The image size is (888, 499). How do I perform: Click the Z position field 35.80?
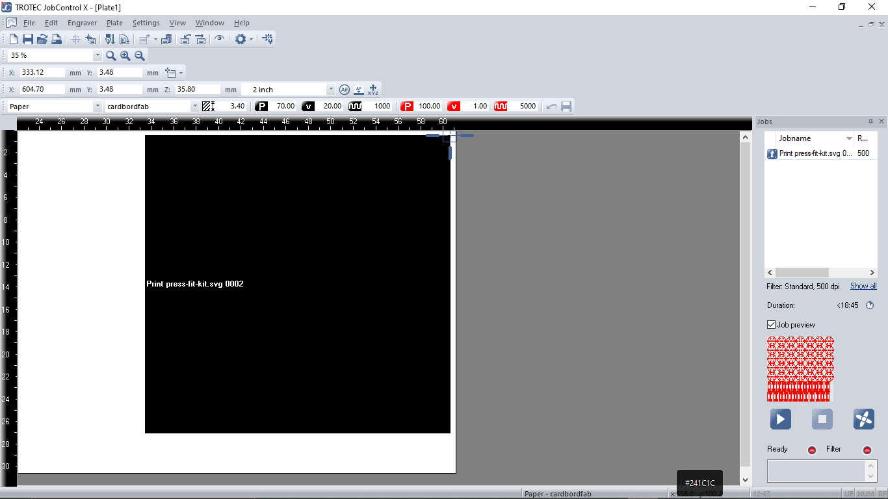click(198, 90)
